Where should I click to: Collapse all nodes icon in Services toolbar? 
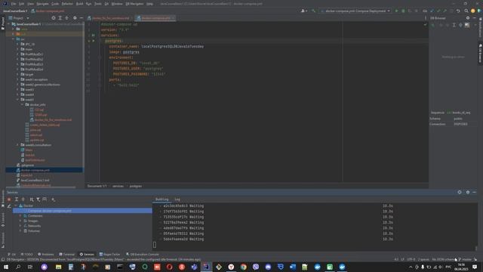(x=23, y=199)
